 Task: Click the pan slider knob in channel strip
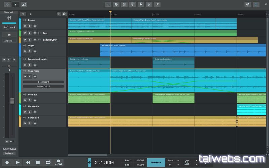click(x=9, y=66)
